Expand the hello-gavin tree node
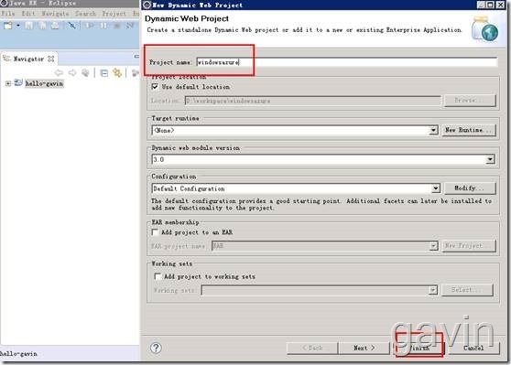 pos(8,83)
